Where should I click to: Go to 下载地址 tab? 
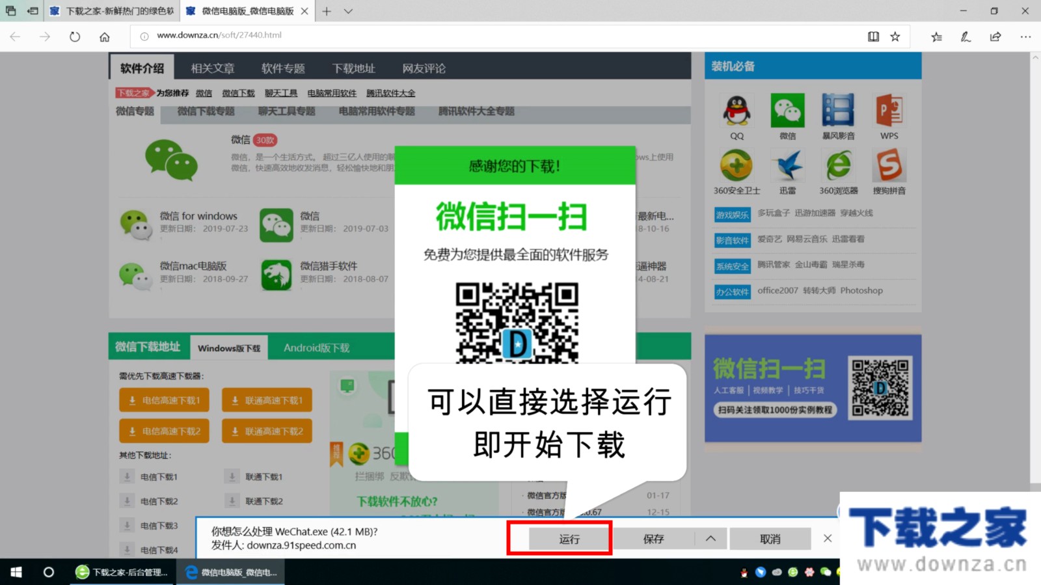tap(354, 68)
